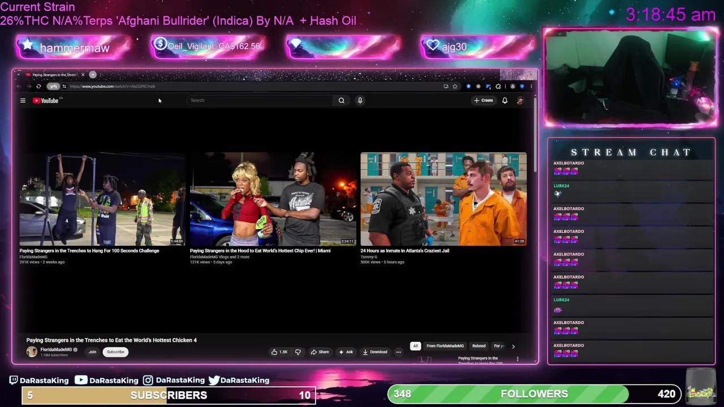Click the 'Afghani Bullrider' strain text
Image resolution: width=724 pixels, height=407 pixels.
tap(162, 21)
